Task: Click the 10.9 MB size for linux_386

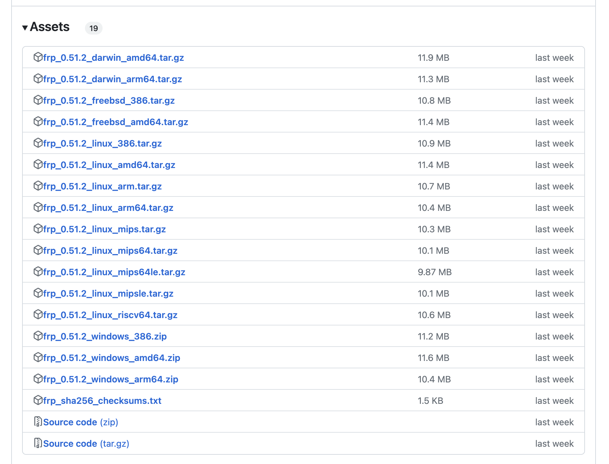Action: pos(434,143)
